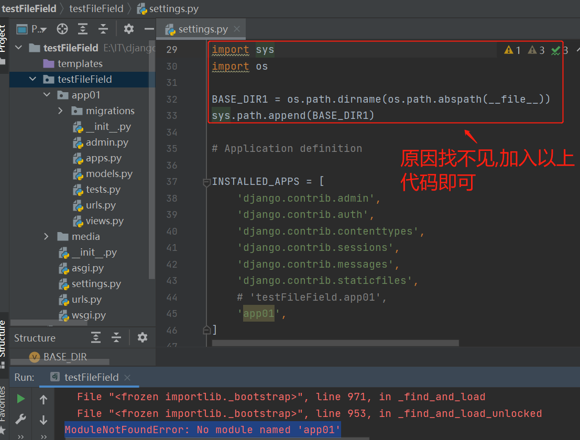Viewport: 580px width, 440px height.
Task: Click the down arrow to jump to next stack trace
Action: pyautogui.click(x=43, y=420)
